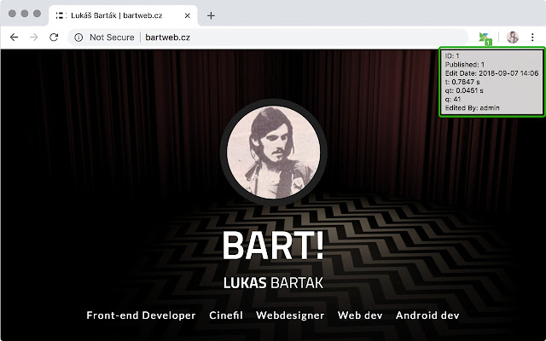The width and height of the screenshot is (546, 341).
Task: Click the Webdesigner label
Action: click(x=290, y=315)
